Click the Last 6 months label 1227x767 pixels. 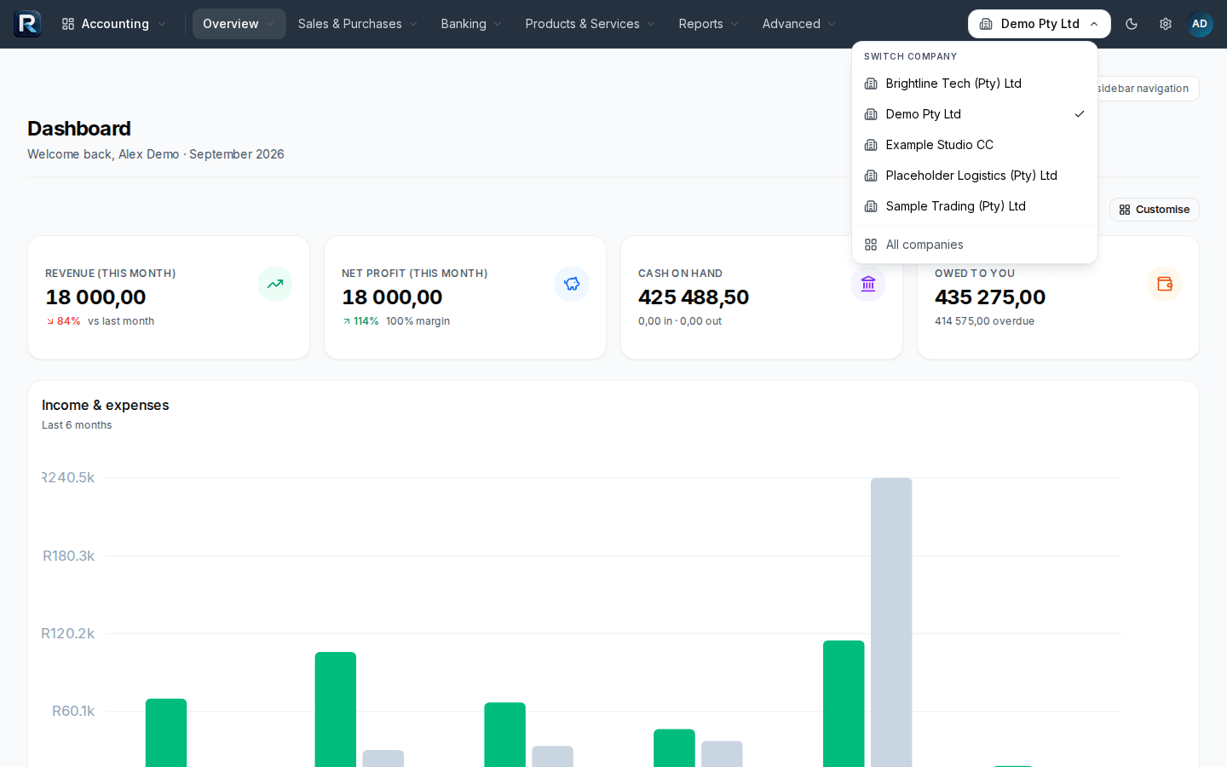[x=77, y=425]
